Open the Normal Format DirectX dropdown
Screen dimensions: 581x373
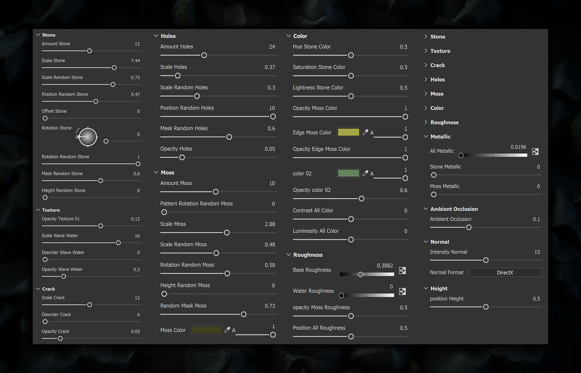(x=505, y=272)
